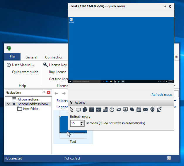The height and width of the screenshot is (166, 184).
Task: Click the Power control icon
Action: (112, 110)
